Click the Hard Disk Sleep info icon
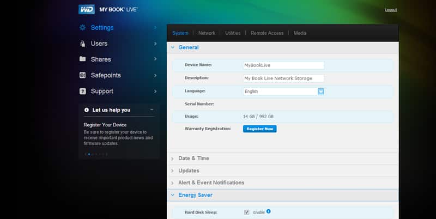Image resolution: width=436 pixels, height=219 pixels. coord(269,211)
